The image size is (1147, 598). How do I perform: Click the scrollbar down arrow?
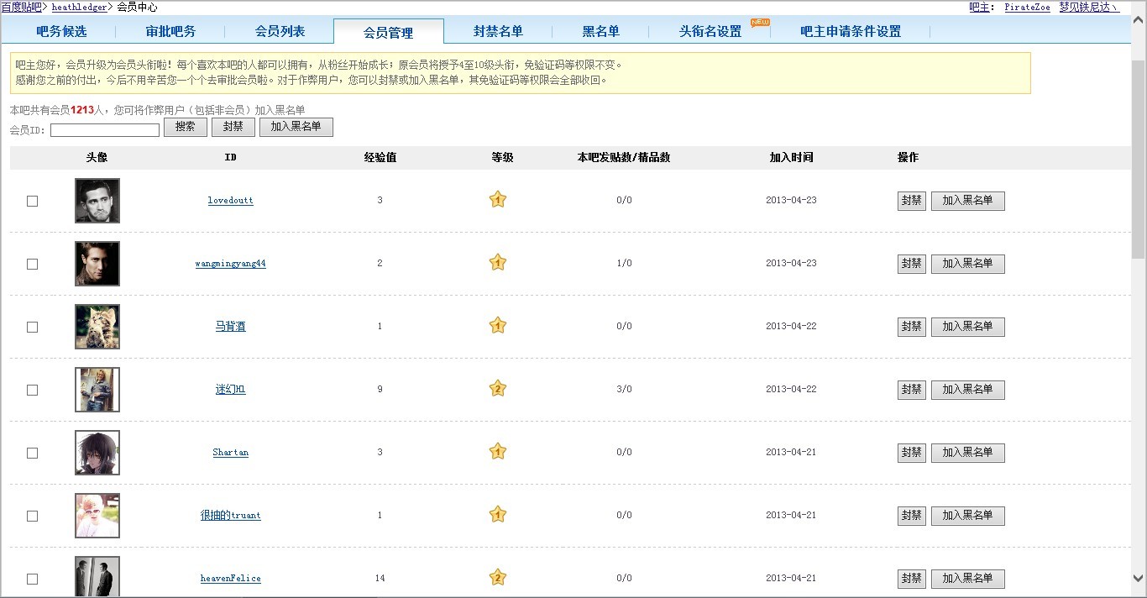pyautogui.click(x=1139, y=578)
